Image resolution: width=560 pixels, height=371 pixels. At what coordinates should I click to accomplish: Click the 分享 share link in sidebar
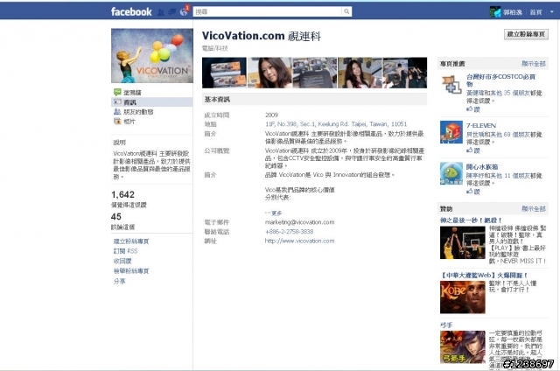coord(119,281)
